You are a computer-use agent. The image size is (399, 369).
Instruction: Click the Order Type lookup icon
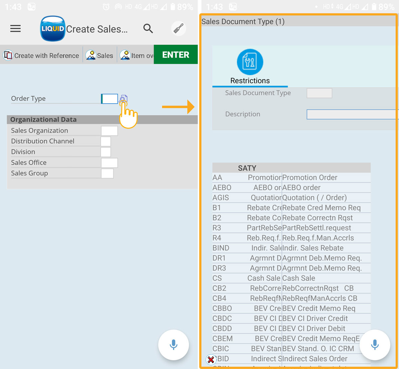123,99
